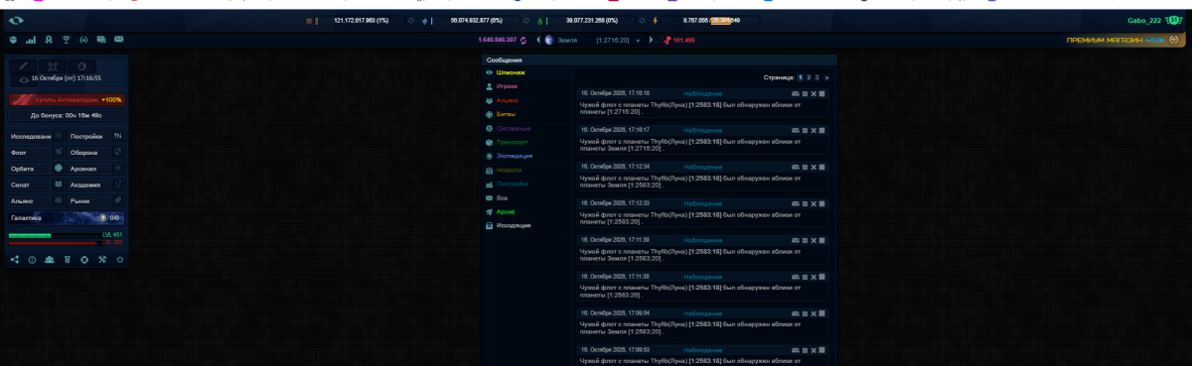The width and height of the screenshot is (1192, 366).
Task: Open the trophy records icon in top icon row
Action: point(66,40)
